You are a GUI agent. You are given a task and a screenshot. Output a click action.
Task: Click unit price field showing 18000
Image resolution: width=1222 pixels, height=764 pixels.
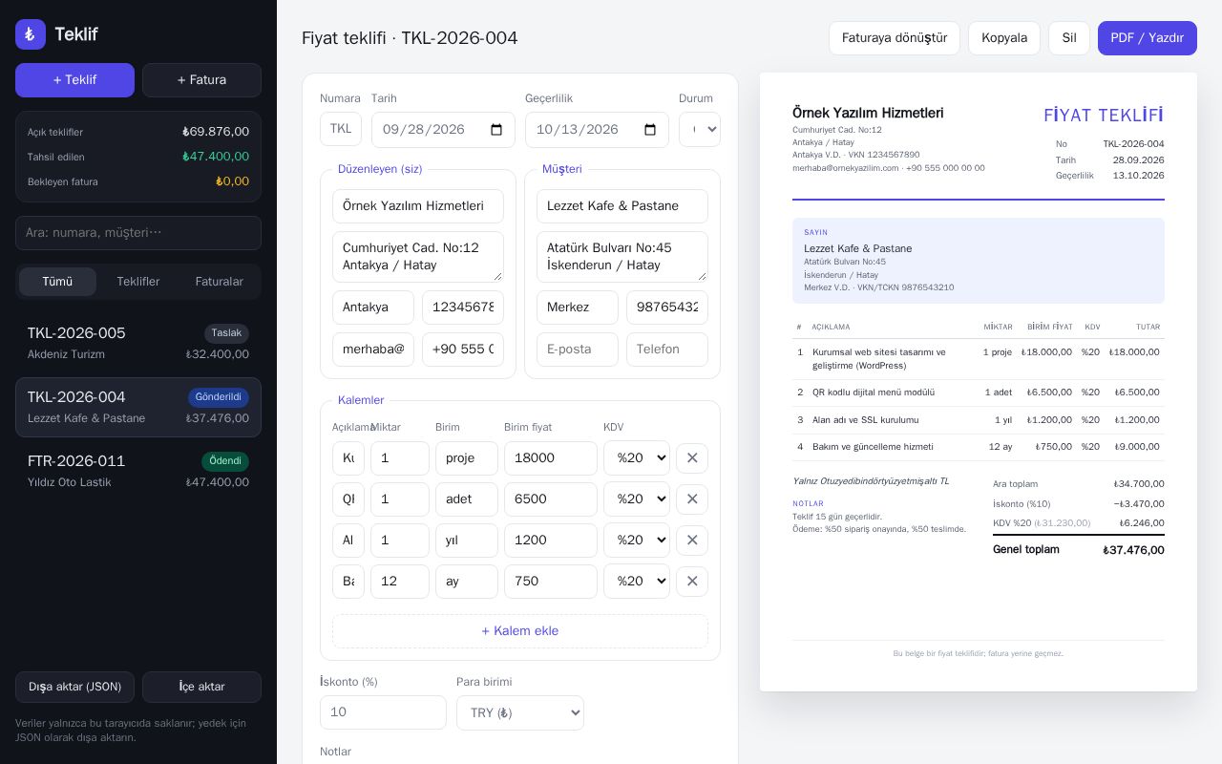point(551,458)
